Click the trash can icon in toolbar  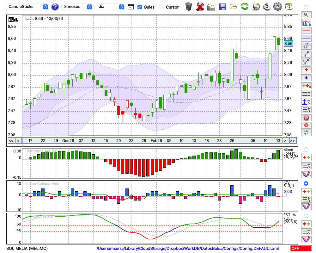pyautogui.click(x=189, y=6)
